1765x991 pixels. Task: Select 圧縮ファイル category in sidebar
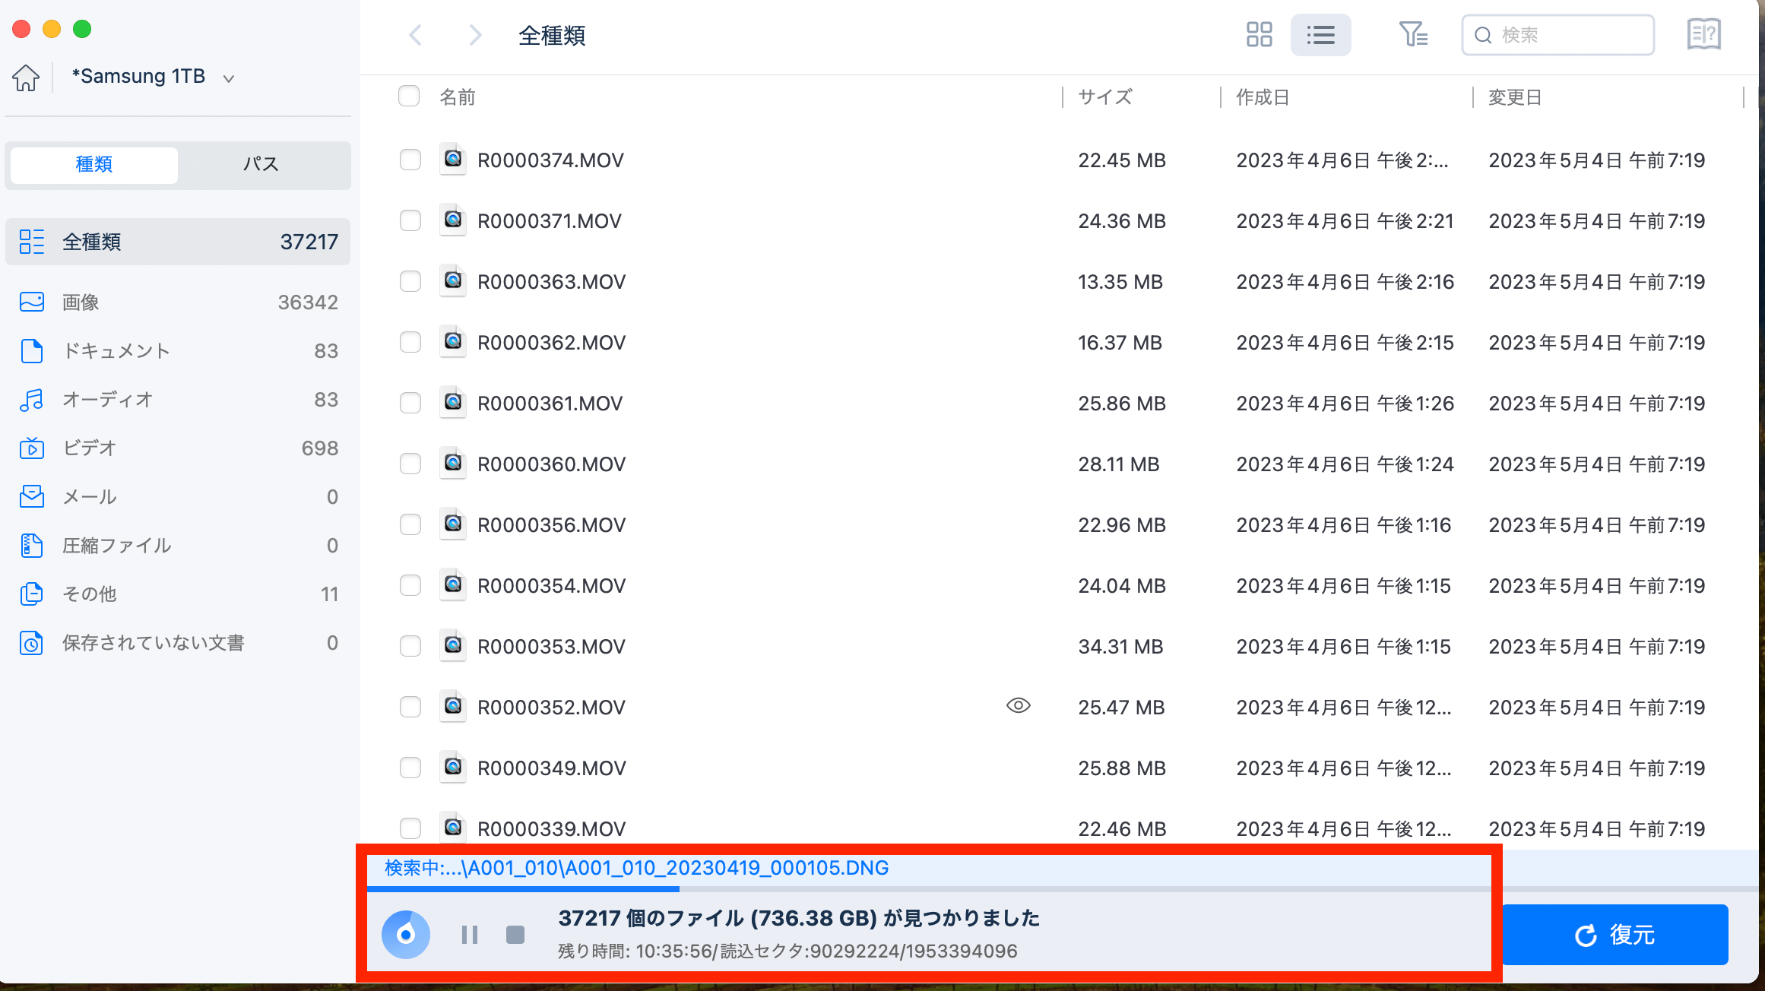point(178,546)
